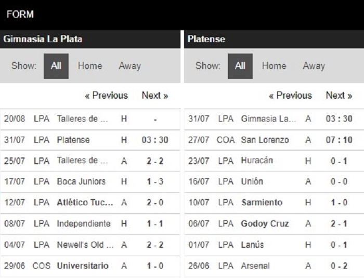Open the Boca Juniors match row

(x=90, y=182)
